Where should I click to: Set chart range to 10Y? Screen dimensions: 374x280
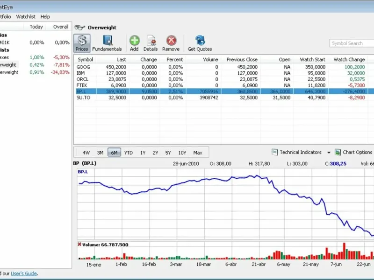pos(182,153)
